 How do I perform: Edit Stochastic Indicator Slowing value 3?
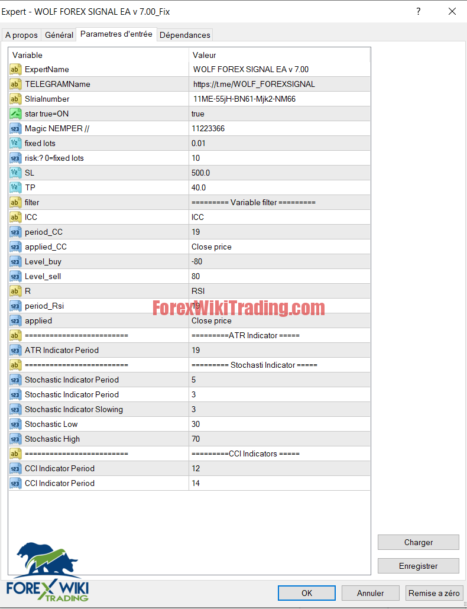point(280,409)
